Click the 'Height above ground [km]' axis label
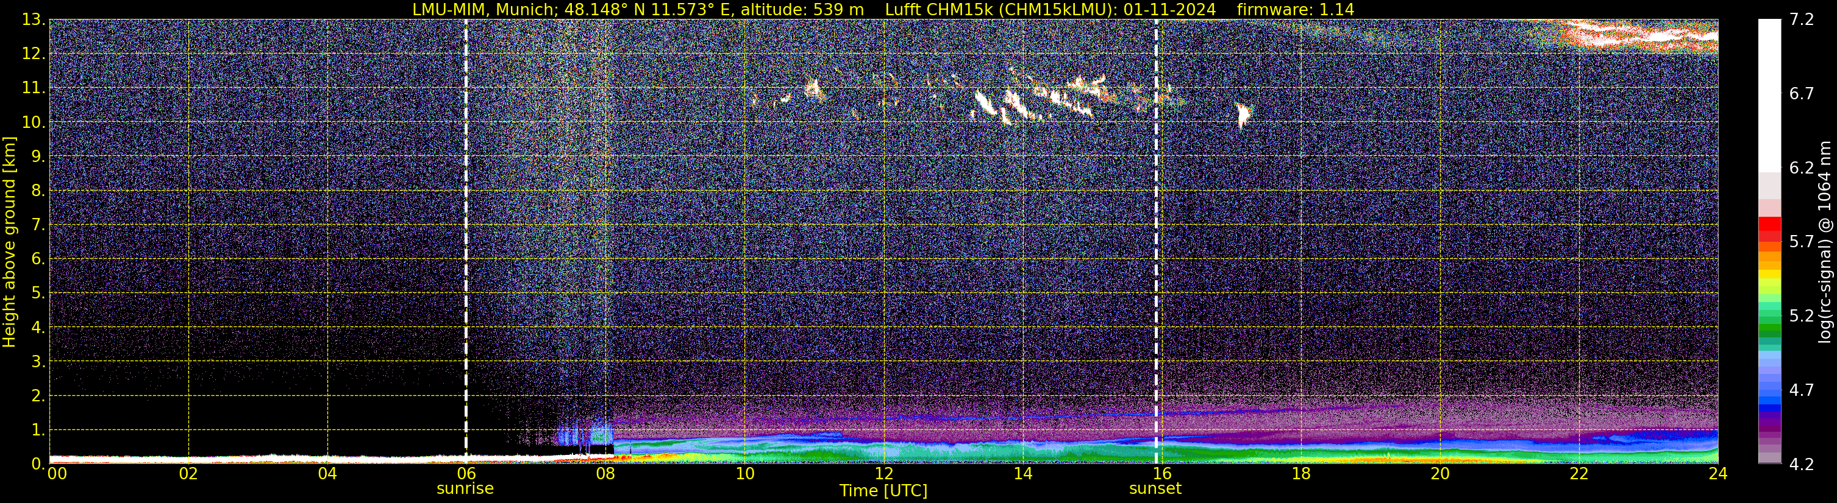 click(9, 242)
